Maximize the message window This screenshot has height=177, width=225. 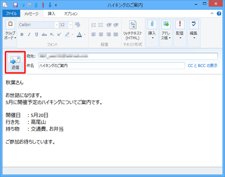click(204, 4)
